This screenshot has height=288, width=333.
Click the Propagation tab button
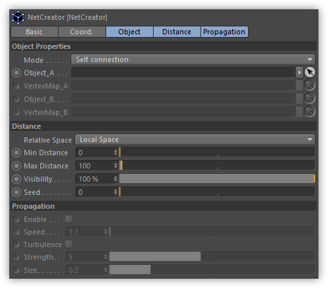pyautogui.click(x=224, y=32)
